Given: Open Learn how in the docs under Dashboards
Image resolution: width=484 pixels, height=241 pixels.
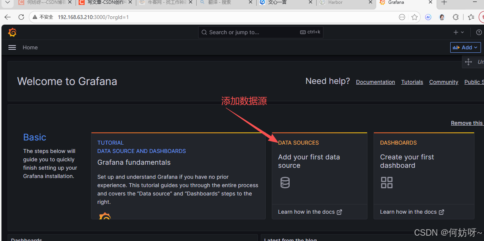Looking at the screenshot, I should click(412, 212).
